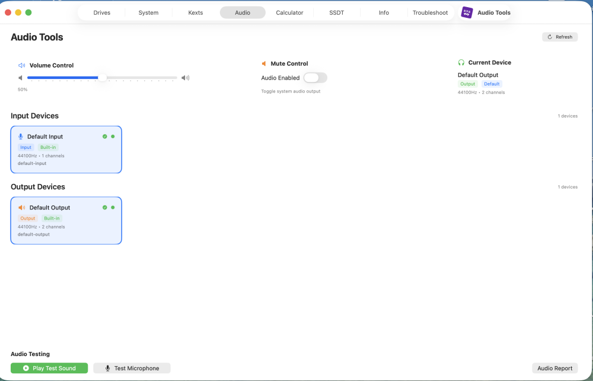Switch to the Info tab
This screenshot has height=381, width=593.
pyautogui.click(x=384, y=12)
